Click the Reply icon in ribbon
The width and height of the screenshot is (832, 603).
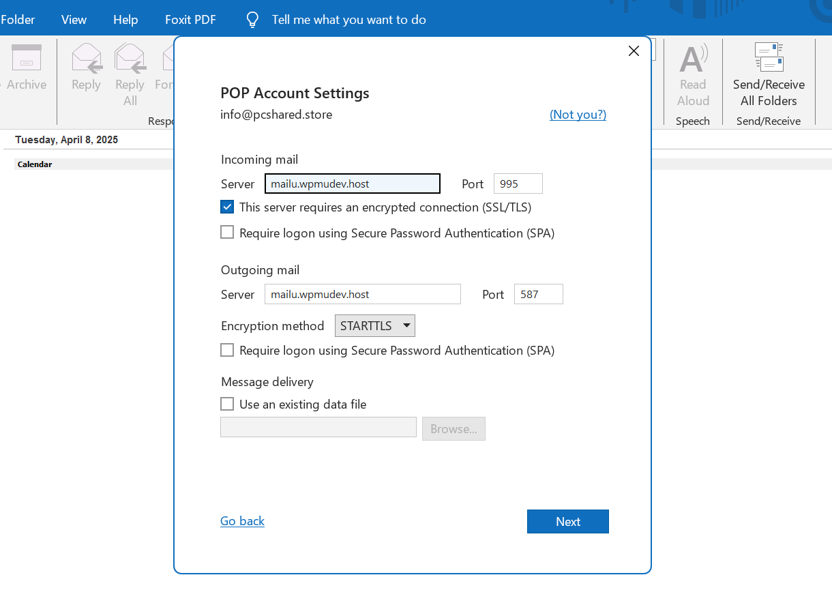[x=87, y=58]
